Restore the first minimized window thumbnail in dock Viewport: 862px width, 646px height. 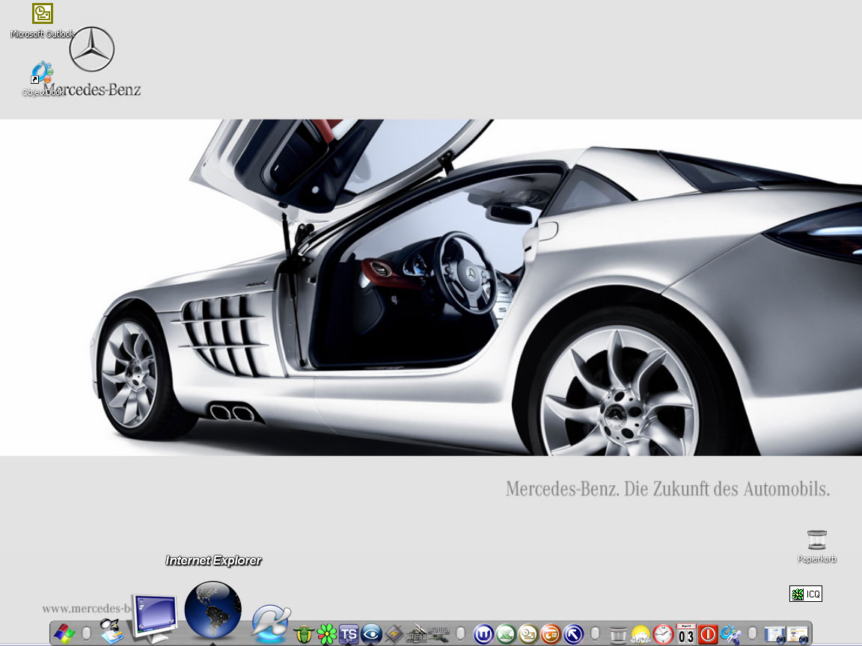point(775,635)
